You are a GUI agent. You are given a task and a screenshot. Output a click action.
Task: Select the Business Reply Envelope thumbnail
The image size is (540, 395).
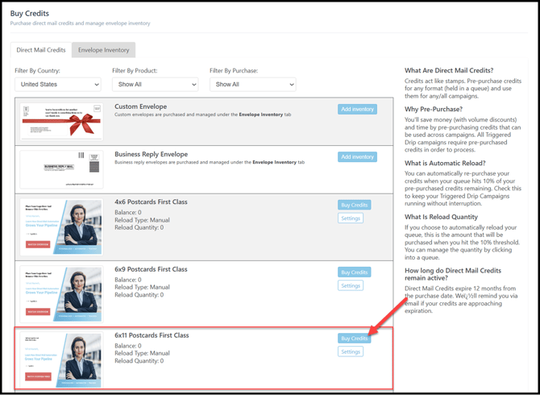coord(61,169)
